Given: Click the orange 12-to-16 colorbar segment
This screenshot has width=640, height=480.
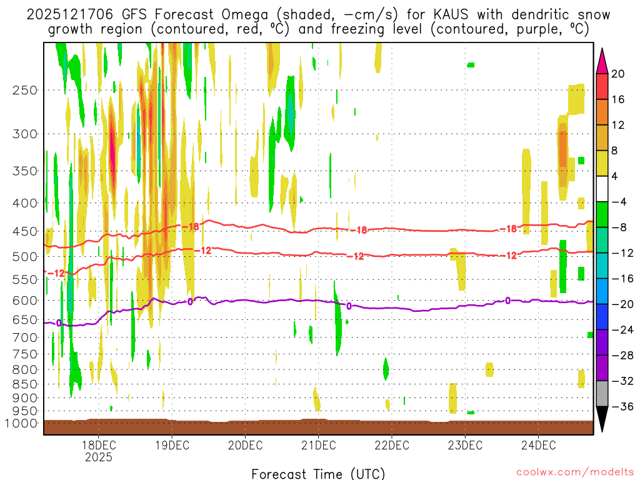Looking at the screenshot, I should click(x=602, y=112).
